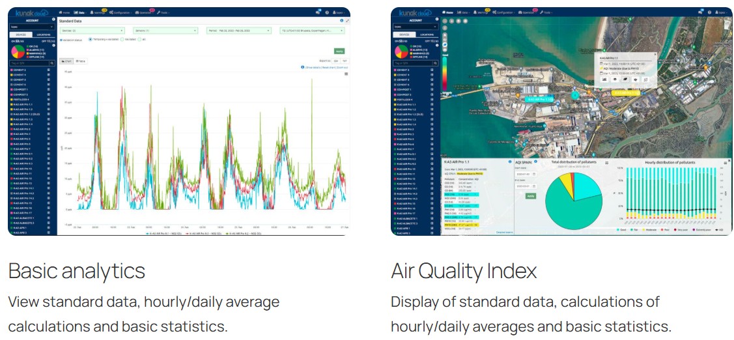The image size is (734, 340).
Task: Click the CSV export button
Action: click(335, 61)
